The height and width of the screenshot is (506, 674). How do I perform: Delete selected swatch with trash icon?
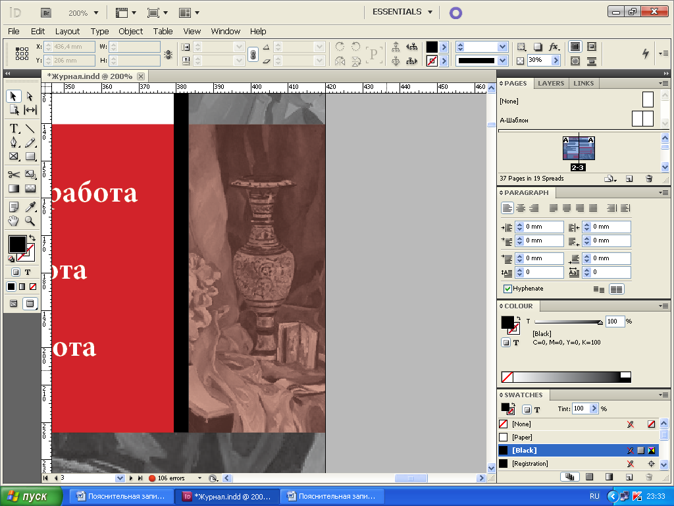tap(650, 477)
